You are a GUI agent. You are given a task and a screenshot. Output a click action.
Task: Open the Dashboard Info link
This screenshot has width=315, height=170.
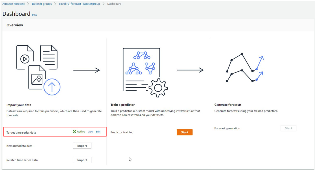coord(34,15)
